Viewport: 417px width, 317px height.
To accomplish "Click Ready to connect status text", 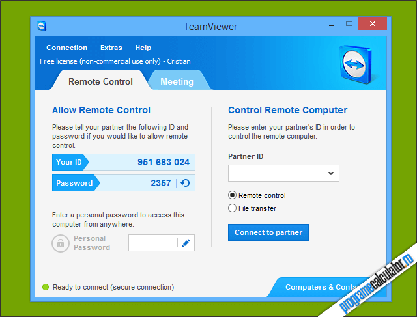I will click(113, 287).
